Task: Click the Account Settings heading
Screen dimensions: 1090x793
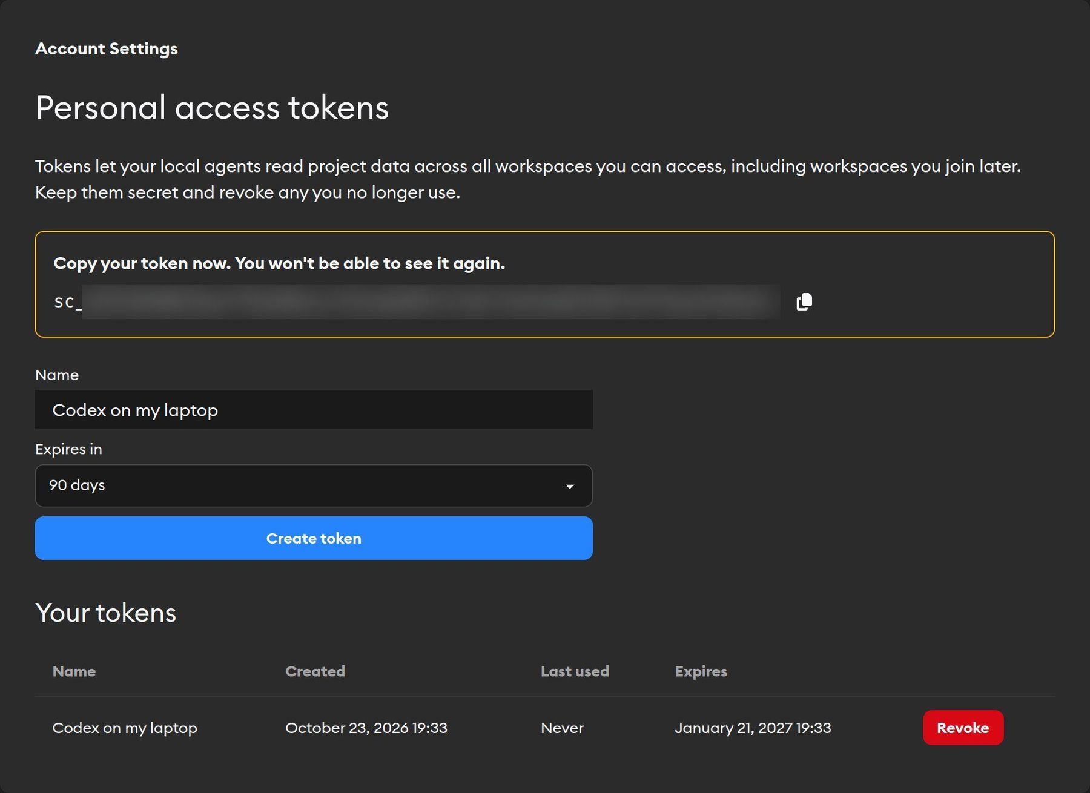Action: [x=107, y=48]
